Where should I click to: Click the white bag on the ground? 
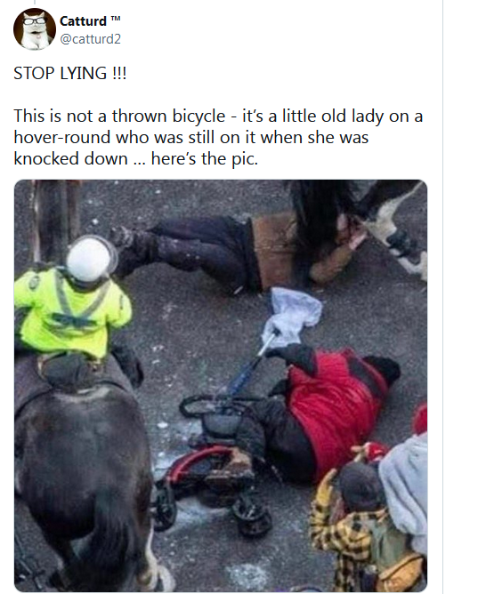point(292,316)
